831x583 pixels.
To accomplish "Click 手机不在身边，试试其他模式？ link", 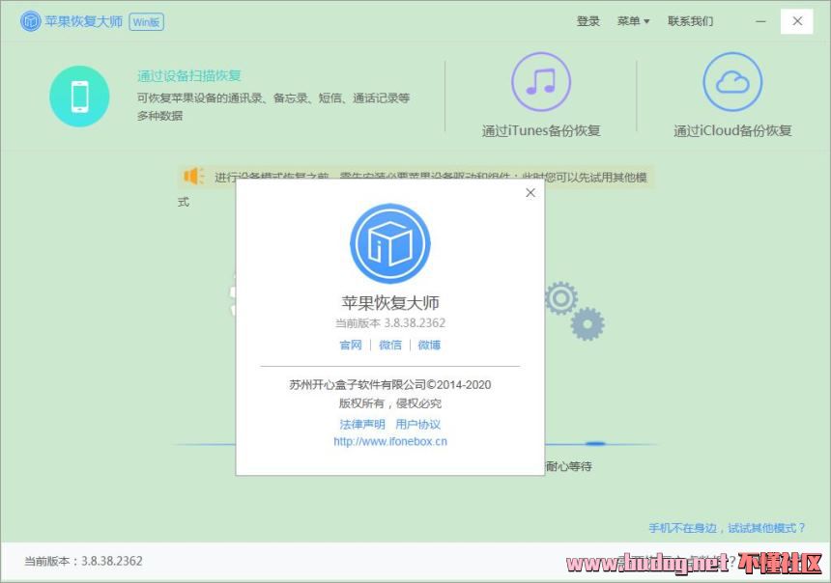I will (x=727, y=528).
